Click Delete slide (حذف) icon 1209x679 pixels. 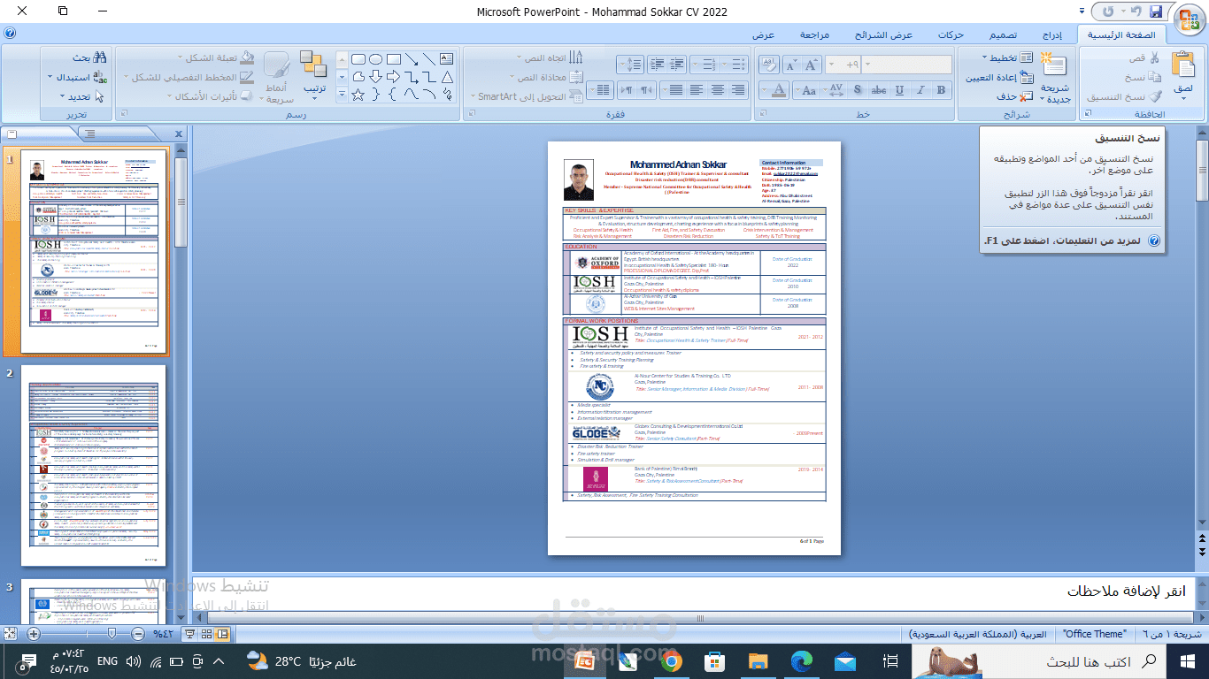coord(1027,96)
